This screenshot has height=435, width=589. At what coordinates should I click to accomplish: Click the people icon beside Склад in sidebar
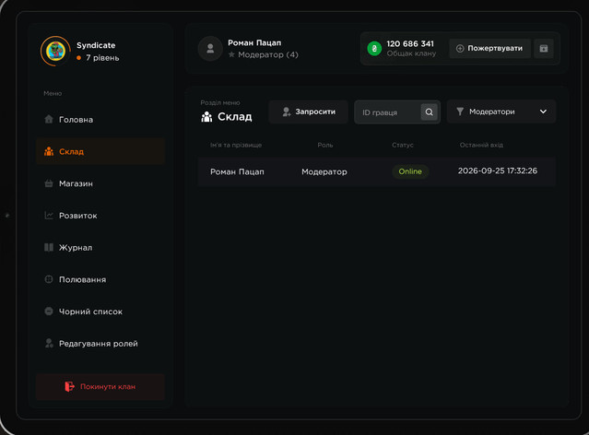tap(49, 151)
